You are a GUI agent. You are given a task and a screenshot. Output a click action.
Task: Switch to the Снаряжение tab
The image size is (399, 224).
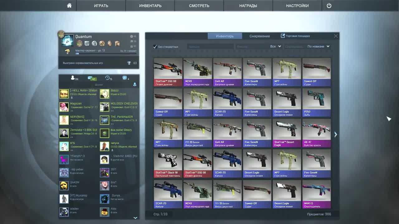point(260,36)
